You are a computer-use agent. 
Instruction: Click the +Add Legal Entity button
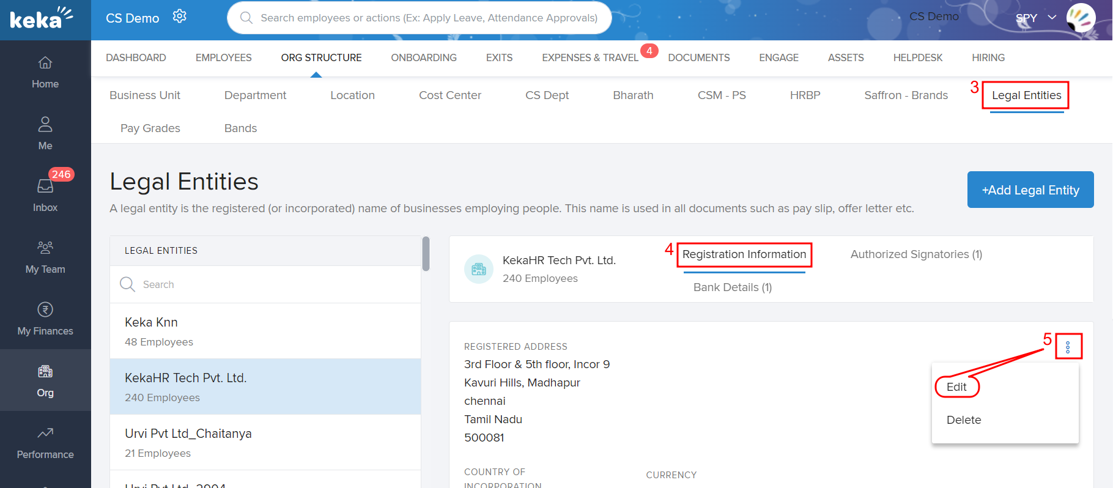(1030, 190)
